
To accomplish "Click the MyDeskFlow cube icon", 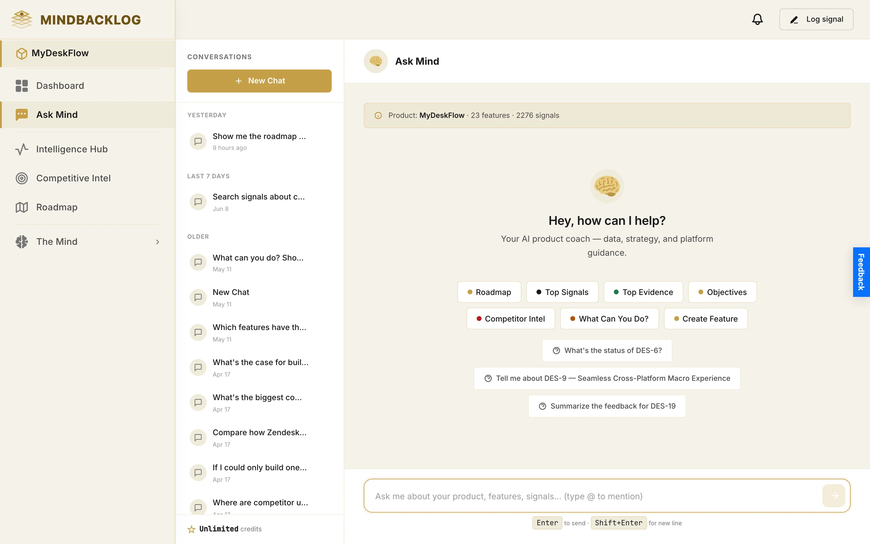I will point(21,53).
